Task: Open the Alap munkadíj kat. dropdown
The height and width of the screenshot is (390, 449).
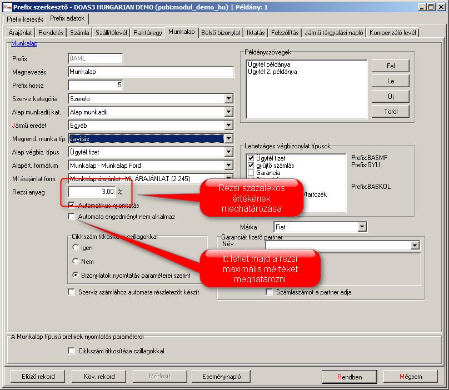Action: point(228,112)
